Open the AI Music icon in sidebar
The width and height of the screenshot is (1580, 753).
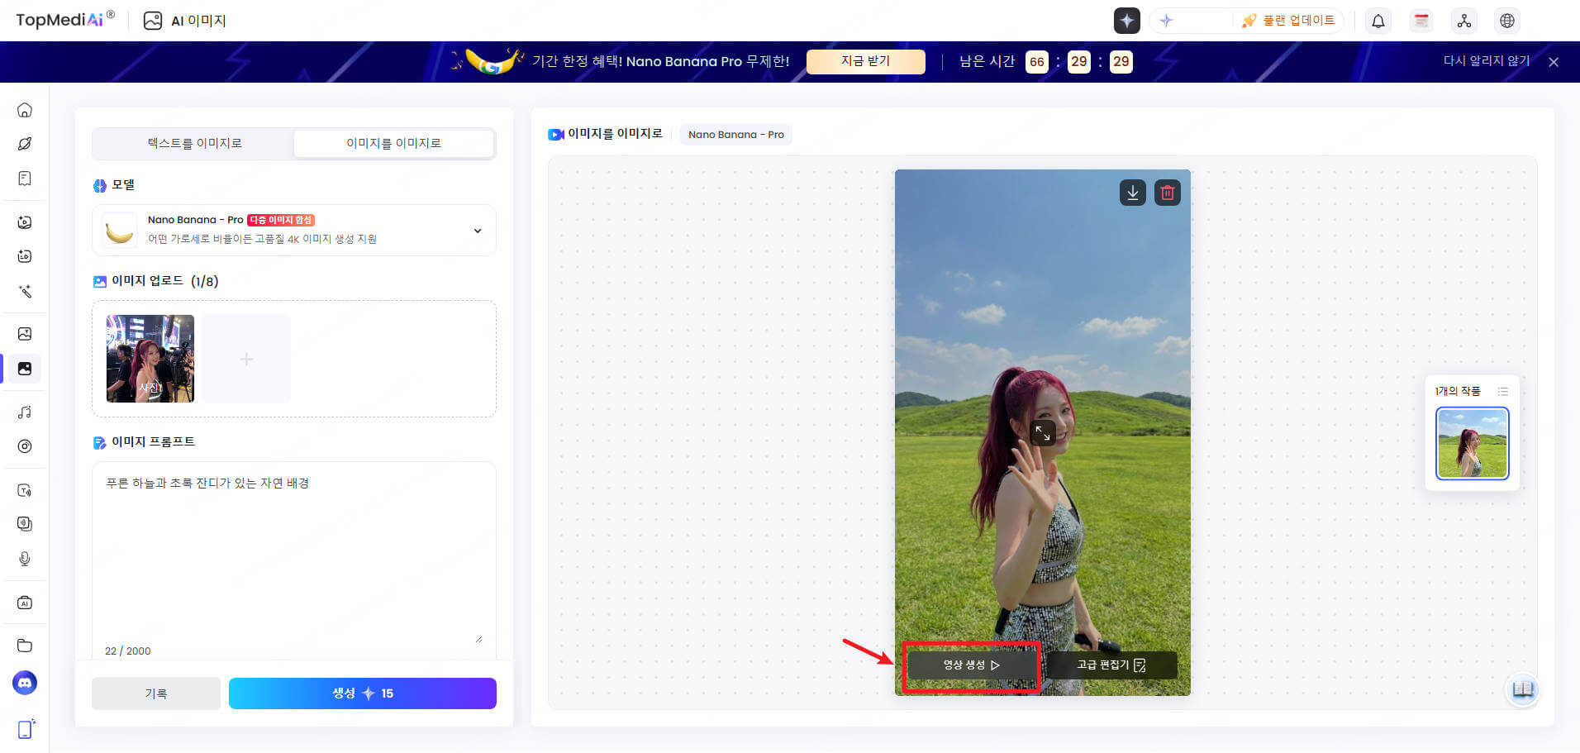pyautogui.click(x=25, y=412)
